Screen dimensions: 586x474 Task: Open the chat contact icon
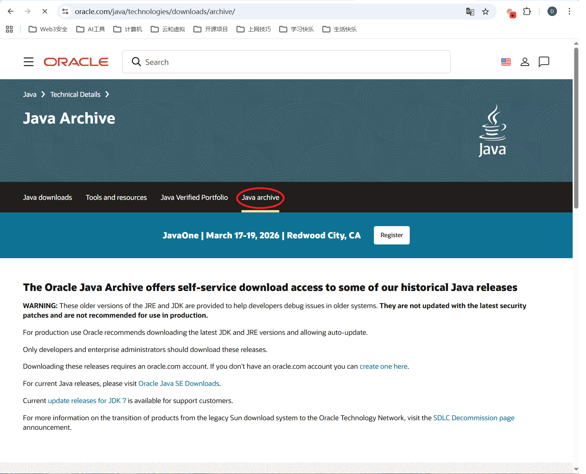coord(544,62)
